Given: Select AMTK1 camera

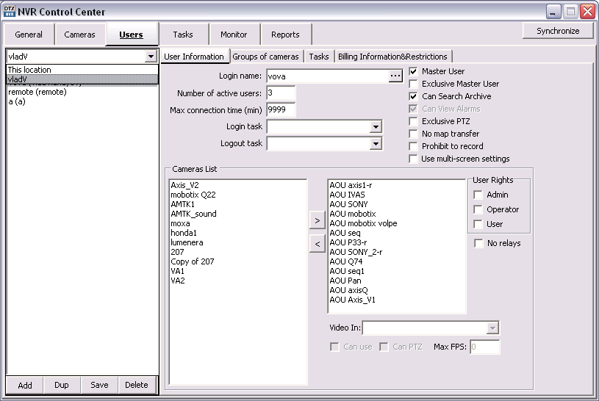Looking at the screenshot, I should [237, 204].
